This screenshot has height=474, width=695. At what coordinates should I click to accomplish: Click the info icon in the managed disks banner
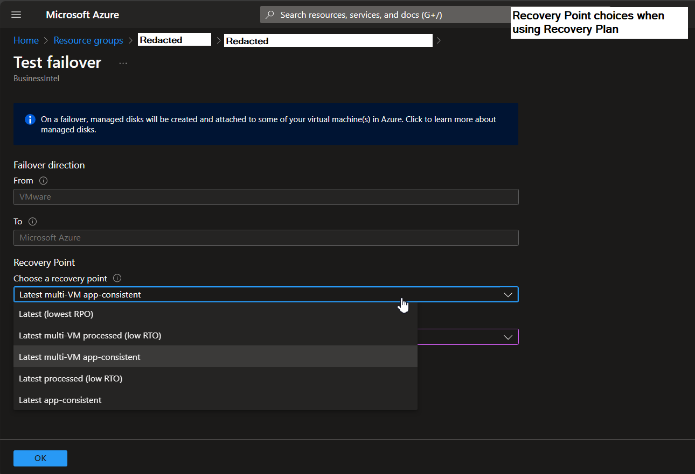tap(30, 119)
